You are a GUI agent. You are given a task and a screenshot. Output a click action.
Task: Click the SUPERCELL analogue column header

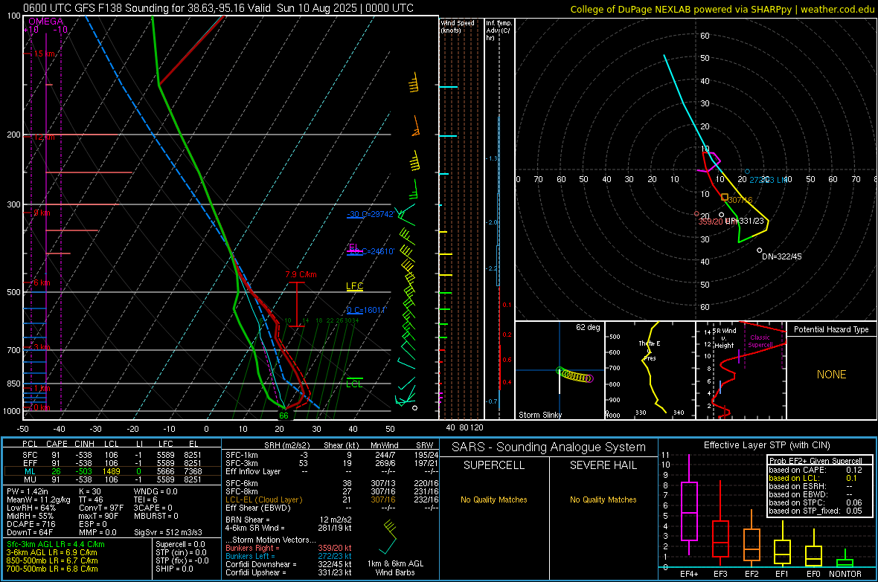pos(494,465)
